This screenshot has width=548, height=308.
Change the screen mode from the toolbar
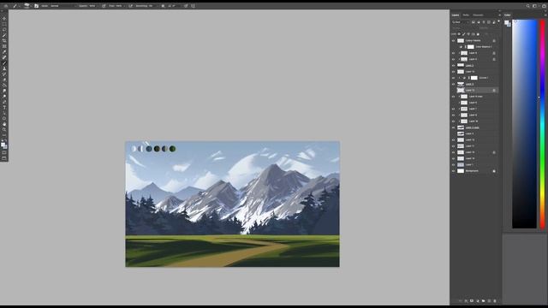click(4, 158)
